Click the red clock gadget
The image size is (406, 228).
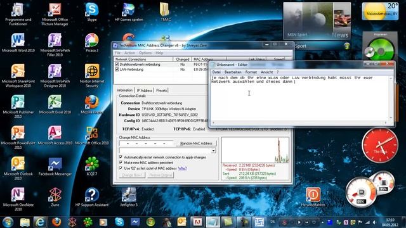[380, 146]
